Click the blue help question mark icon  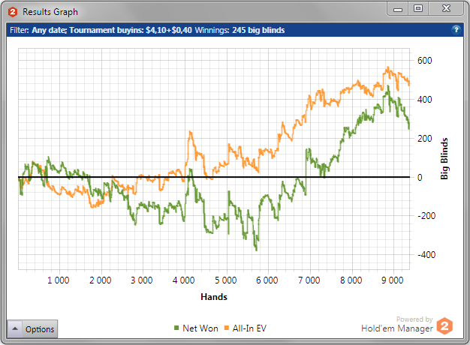(x=456, y=30)
